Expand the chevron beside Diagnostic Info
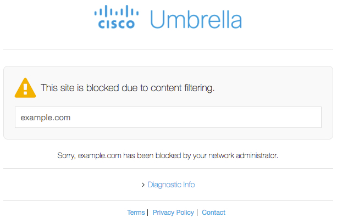 [143, 185]
